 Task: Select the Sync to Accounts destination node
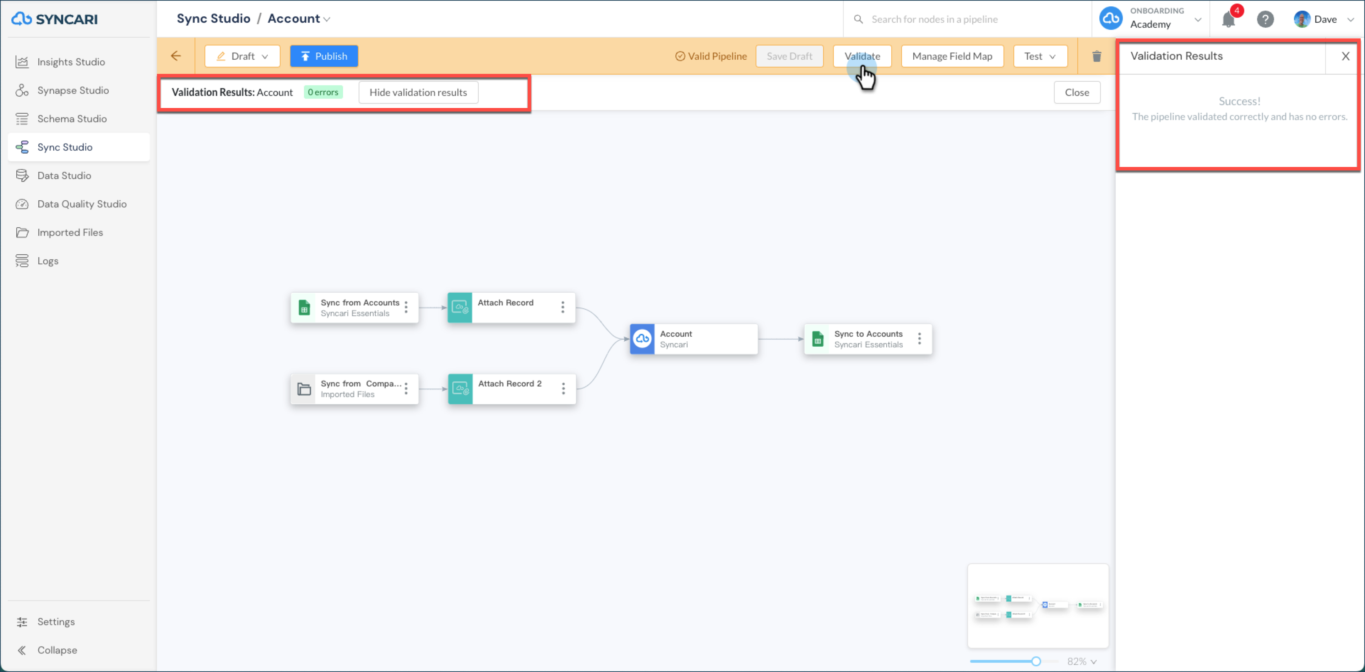tap(868, 338)
